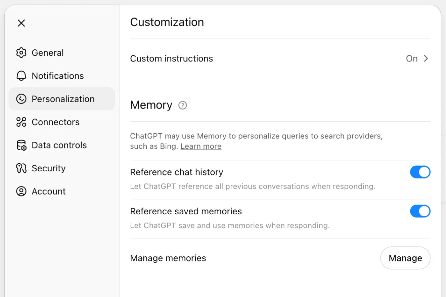
Task: Expand Custom instructions using chevron arrow
Action: click(x=426, y=58)
